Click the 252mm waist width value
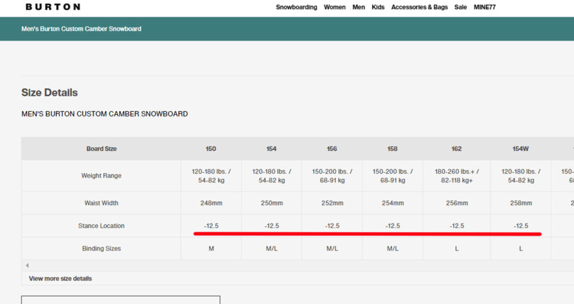574x304 pixels. [x=332, y=203]
